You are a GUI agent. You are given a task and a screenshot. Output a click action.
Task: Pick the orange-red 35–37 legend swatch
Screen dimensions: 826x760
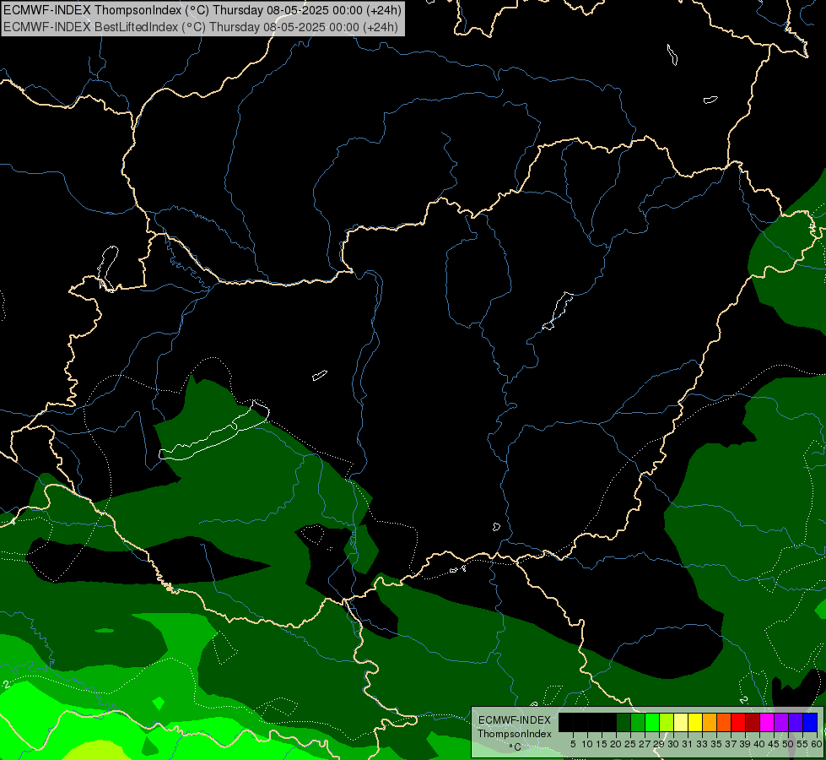(724, 722)
